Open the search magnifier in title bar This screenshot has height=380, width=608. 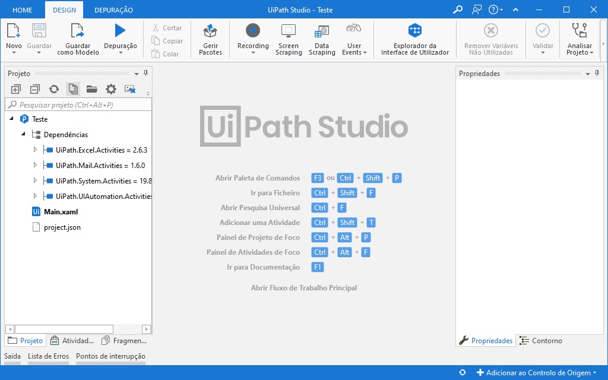[x=458, y=9]
